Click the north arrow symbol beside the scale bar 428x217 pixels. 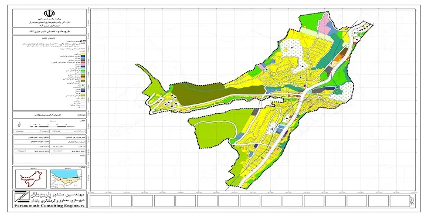[19, 124]
